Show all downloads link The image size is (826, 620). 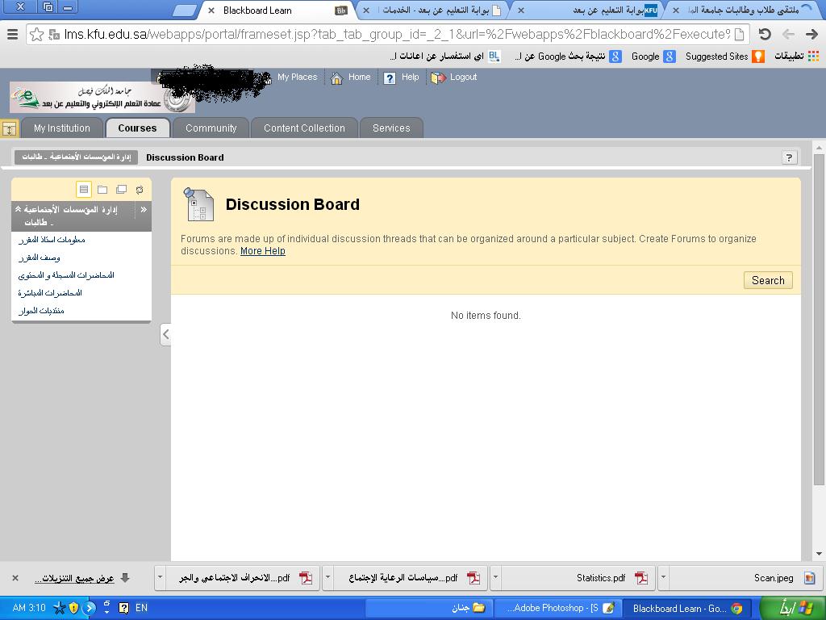[x=74, y=578]
